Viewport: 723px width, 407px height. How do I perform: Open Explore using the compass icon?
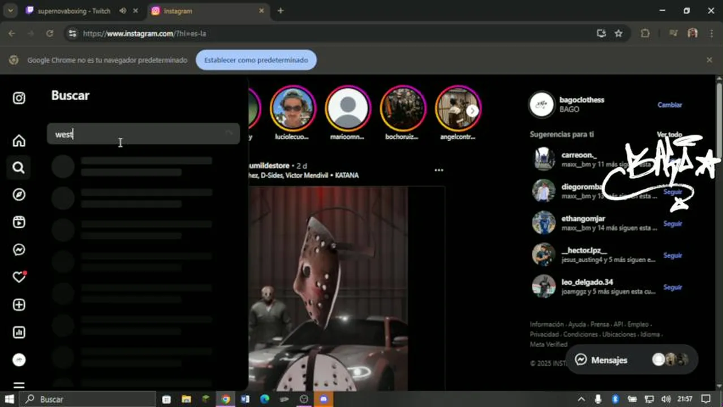point(19,194)
